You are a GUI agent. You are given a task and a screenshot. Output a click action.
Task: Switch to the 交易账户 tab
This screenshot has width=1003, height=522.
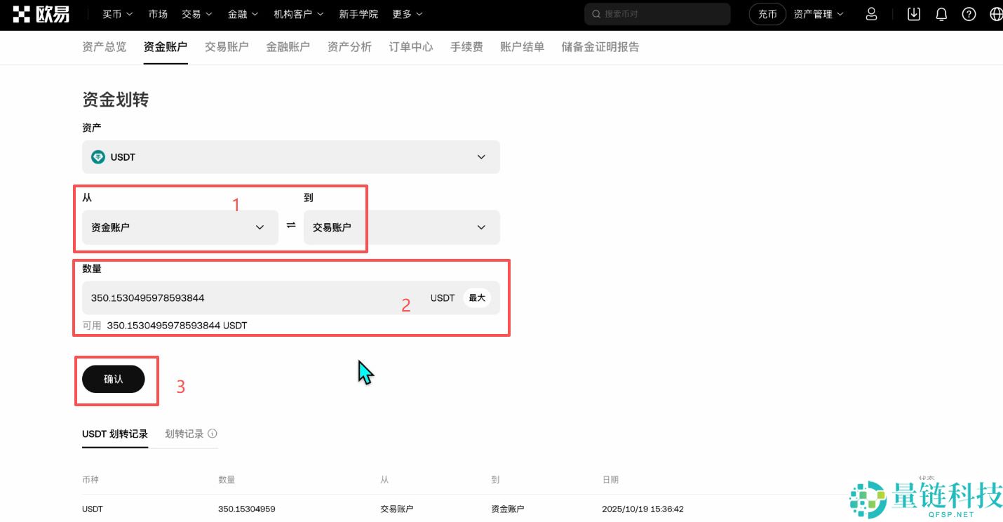point(227,47)
